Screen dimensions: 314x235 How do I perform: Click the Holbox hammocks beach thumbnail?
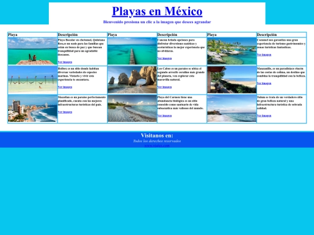33,80
